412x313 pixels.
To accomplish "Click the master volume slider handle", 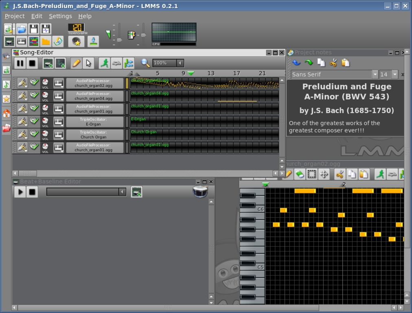I will pyautogui.click(x=119, y=40).
